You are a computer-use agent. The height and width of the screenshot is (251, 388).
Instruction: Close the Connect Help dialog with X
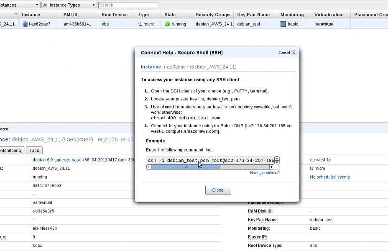point(294,52)
